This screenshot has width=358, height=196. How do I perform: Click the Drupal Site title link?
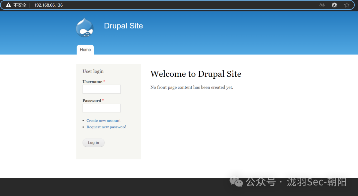click(x=124, y=26)
